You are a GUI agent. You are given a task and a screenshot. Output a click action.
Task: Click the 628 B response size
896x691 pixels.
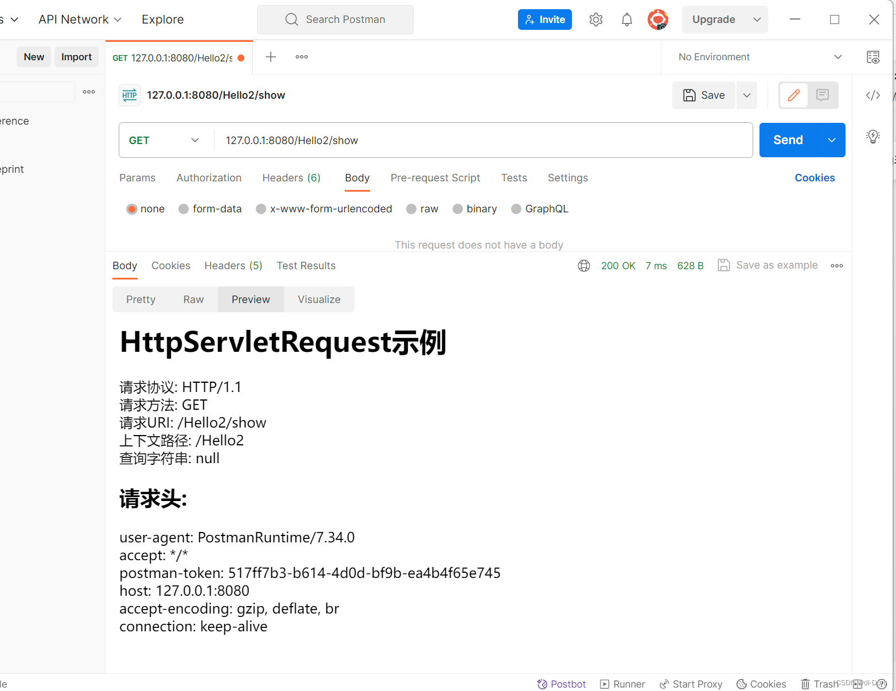(691, 266)
